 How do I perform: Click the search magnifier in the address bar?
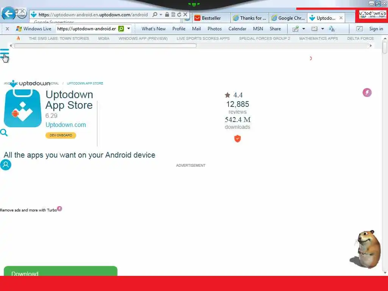click(x=155, y=15)
